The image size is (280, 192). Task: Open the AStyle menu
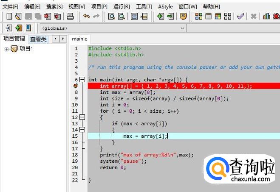(166, 7)
